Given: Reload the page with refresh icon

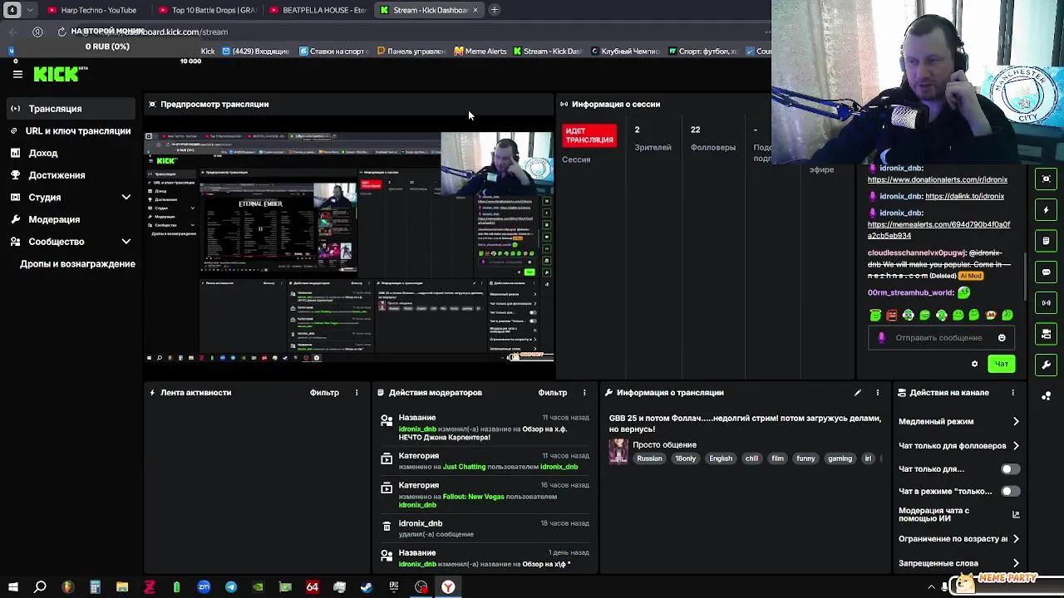Looking at the screenshot, I should point(62,32).
